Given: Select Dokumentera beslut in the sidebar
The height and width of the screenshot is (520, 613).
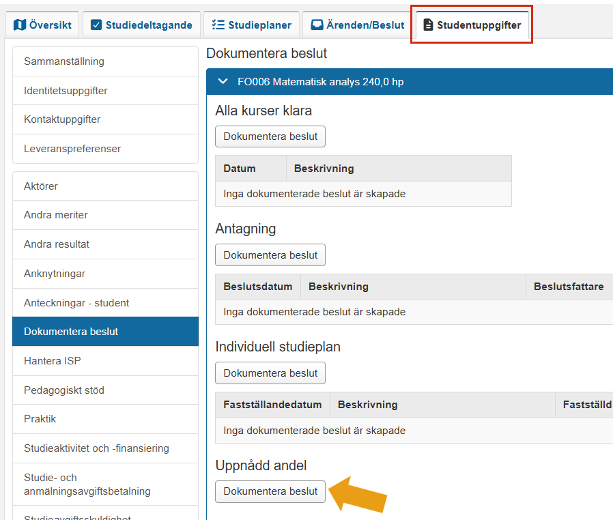Looking at the screenshot, I should pos(106,331).
